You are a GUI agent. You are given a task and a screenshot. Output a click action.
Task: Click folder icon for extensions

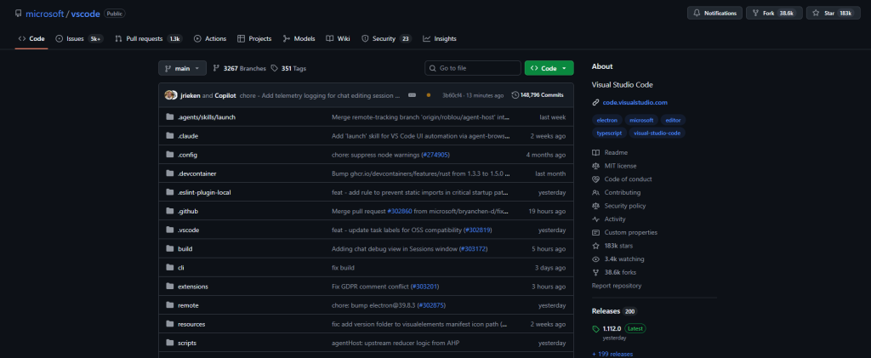pos(170,287)
